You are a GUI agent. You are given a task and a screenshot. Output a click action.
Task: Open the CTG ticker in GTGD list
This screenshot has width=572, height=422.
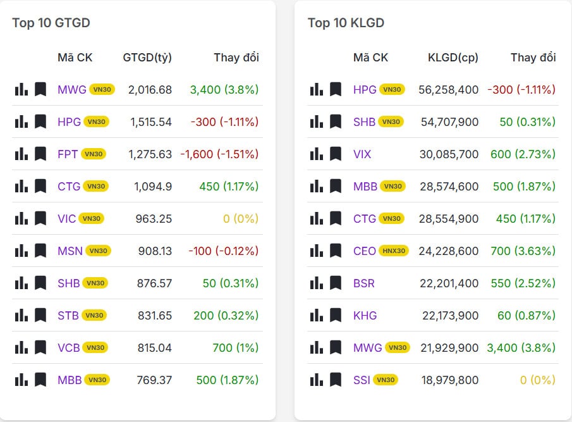pos(68,186)
